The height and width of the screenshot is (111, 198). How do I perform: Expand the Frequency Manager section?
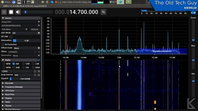(x=21, y=87)
